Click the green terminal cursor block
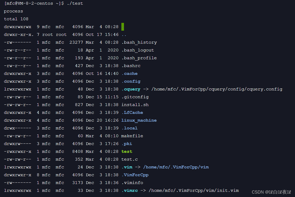Image resolution: width=295 pixels, height=197 pixels. (123, 27)
